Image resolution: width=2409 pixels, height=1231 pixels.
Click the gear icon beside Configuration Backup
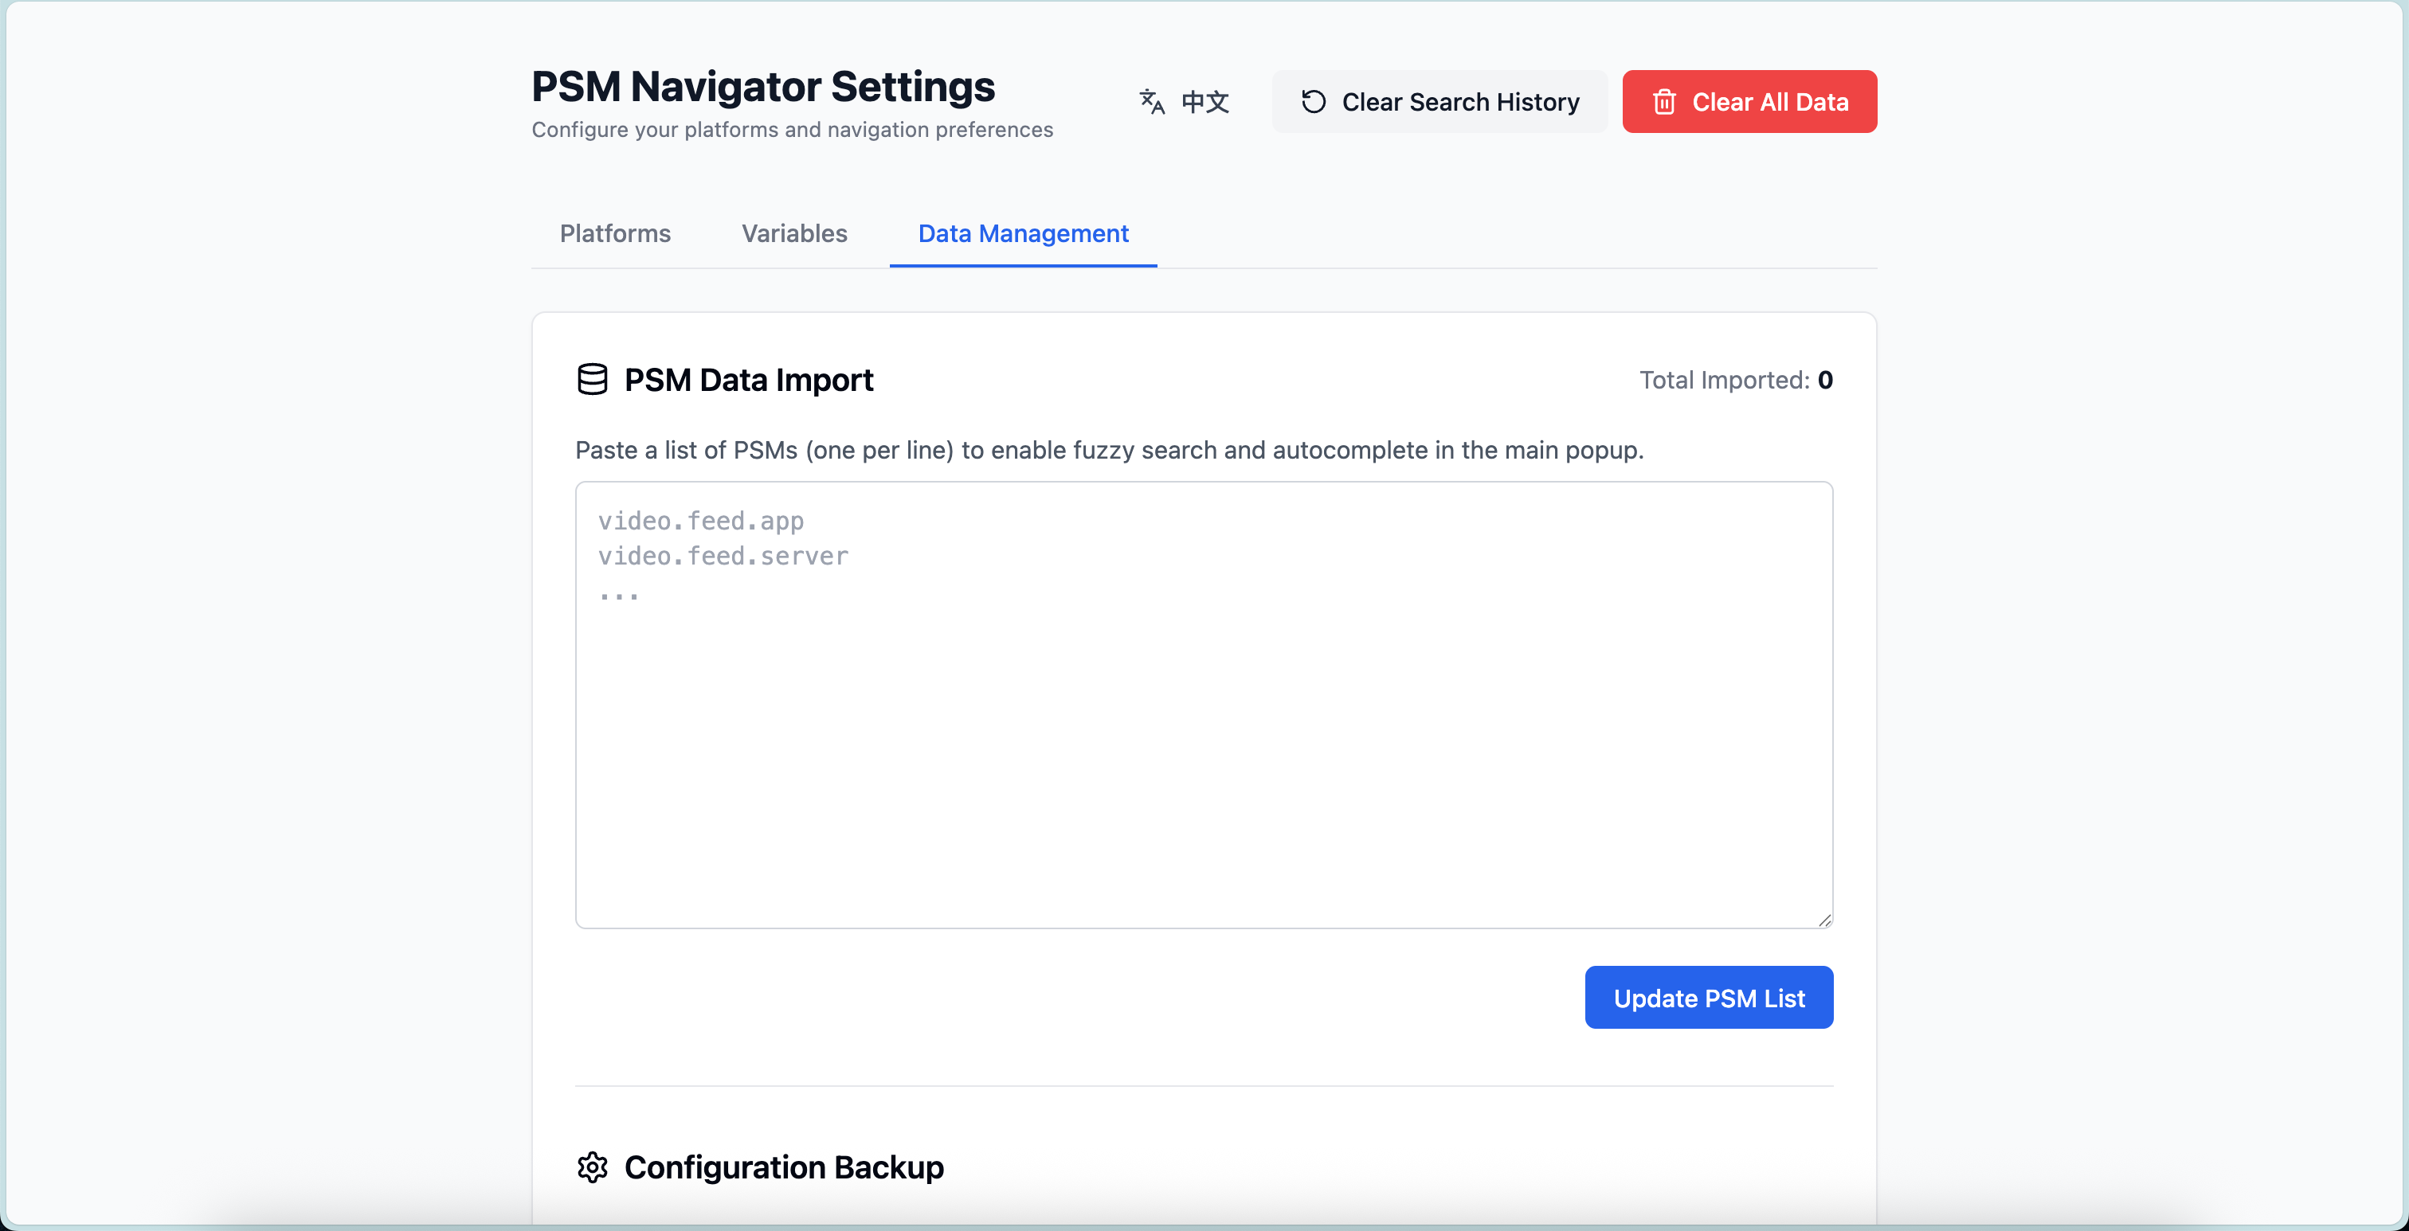pyautogui.click(x=592, y=1167)
